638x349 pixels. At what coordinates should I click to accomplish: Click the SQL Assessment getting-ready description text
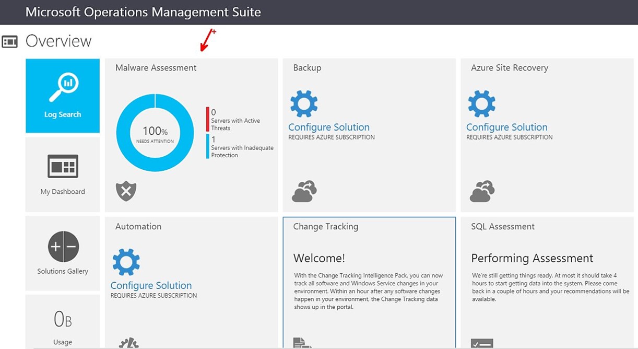[x=550, y=287]
